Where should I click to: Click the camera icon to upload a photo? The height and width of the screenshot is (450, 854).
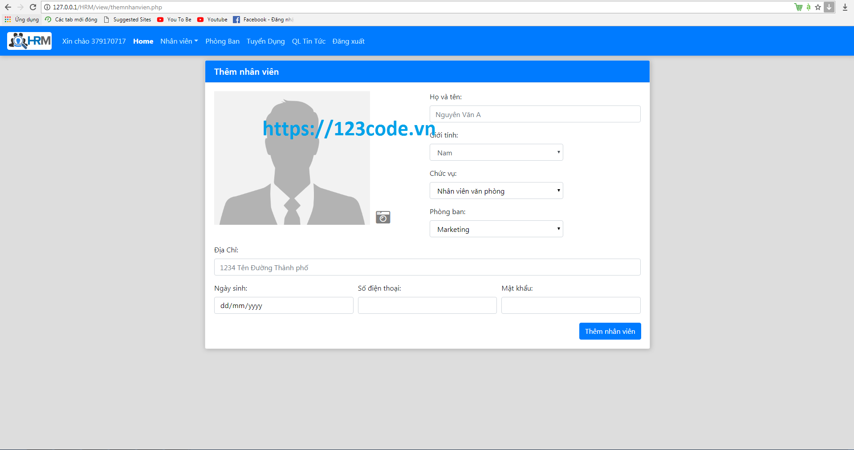[382, 217]
